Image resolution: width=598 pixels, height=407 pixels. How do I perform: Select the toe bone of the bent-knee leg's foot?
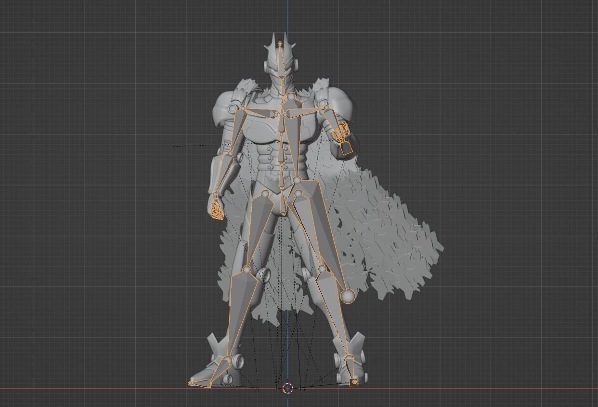(200, 383)
